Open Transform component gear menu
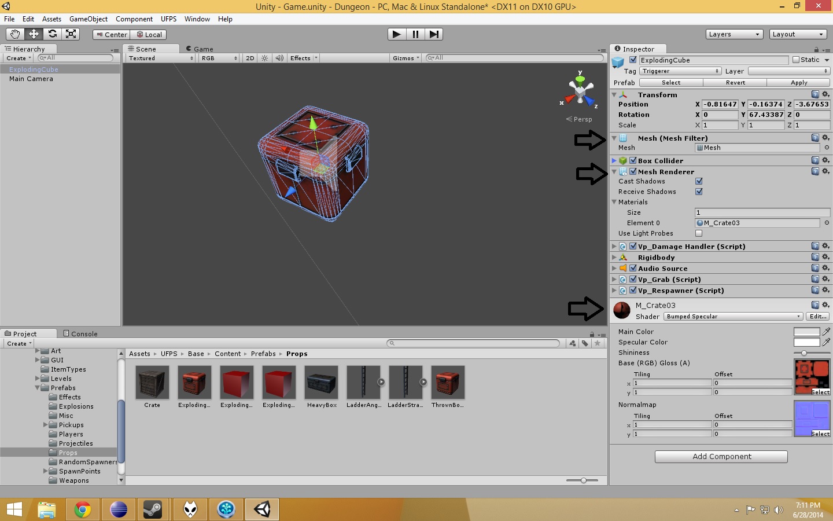Viewport: 833px width, 521px height. click(825, 94)
